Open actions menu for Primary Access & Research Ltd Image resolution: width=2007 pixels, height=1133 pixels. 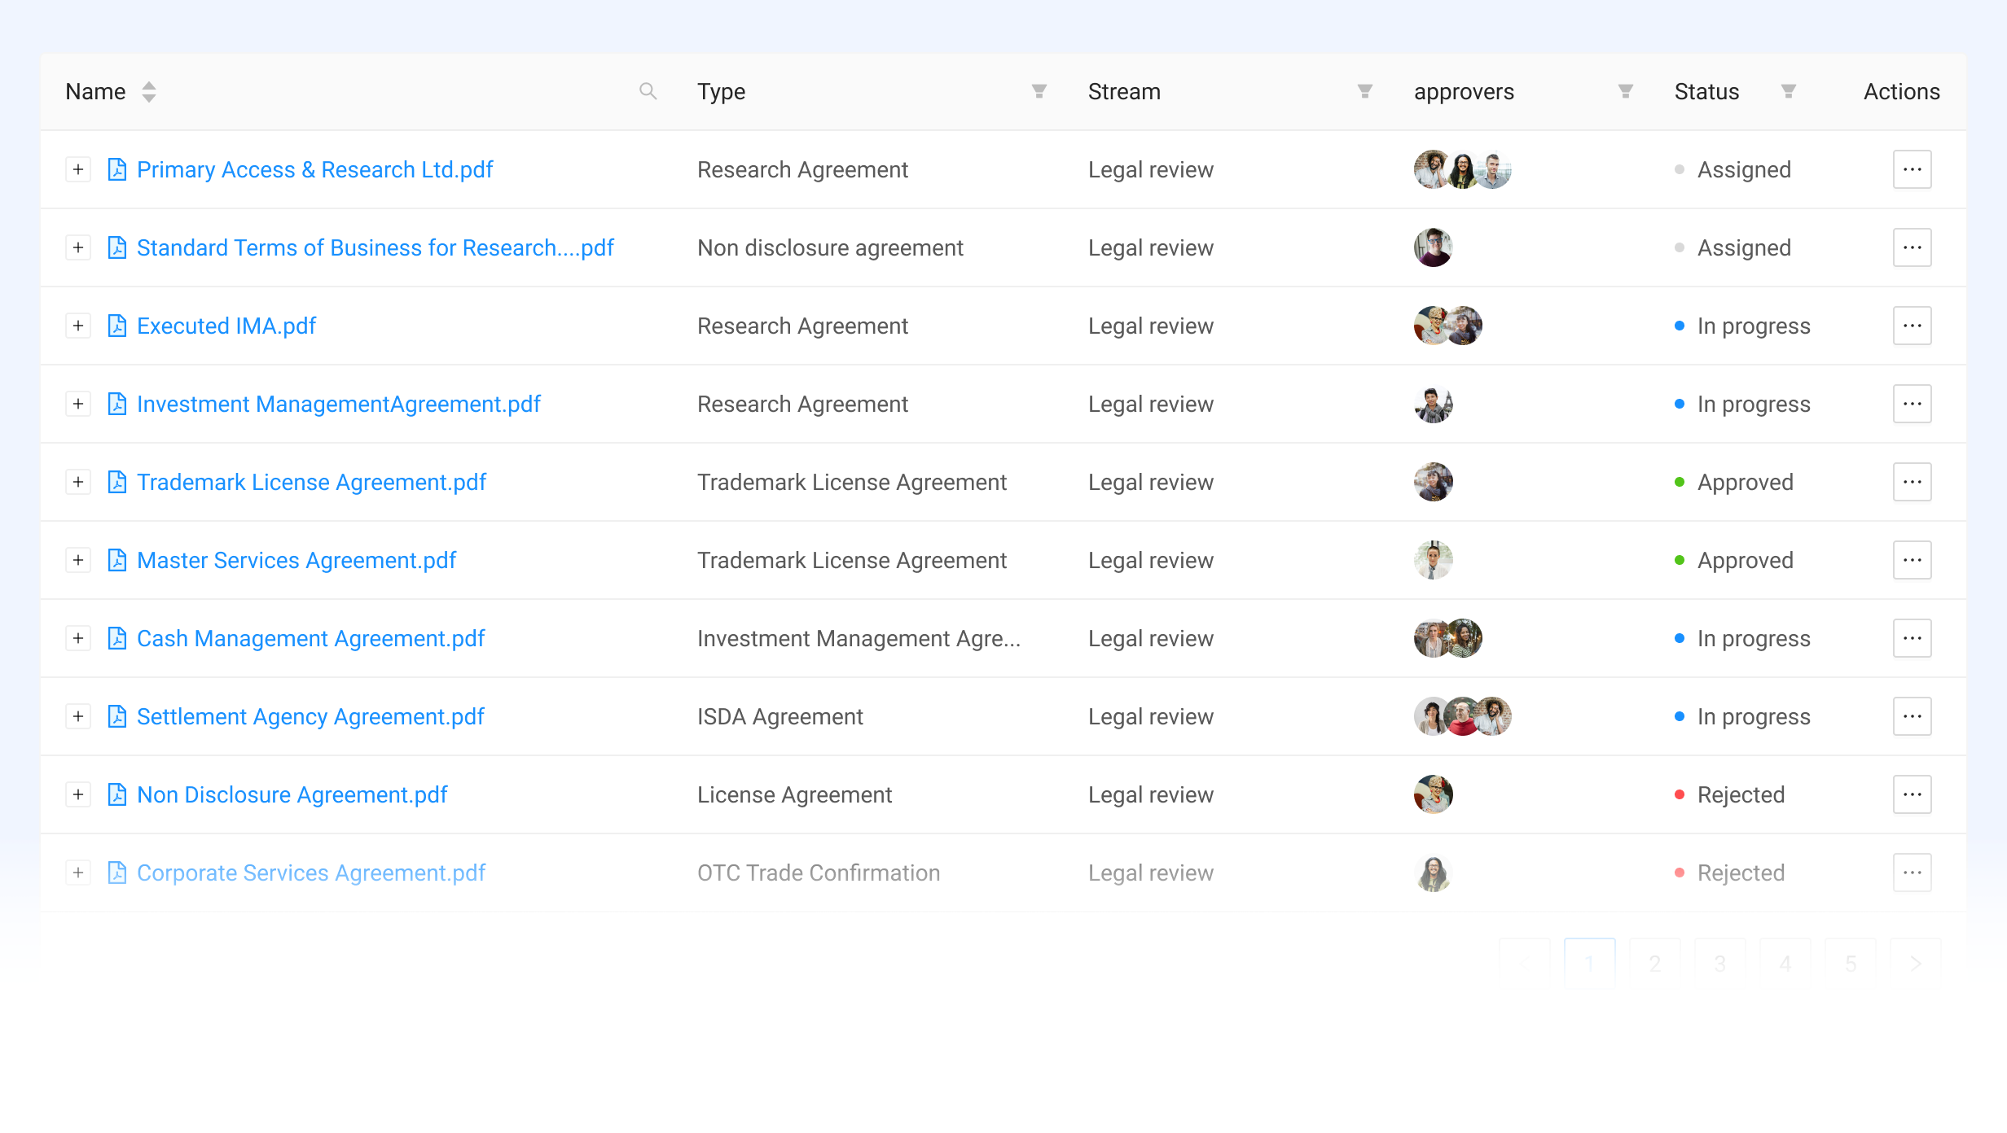tap(1913, 169)
